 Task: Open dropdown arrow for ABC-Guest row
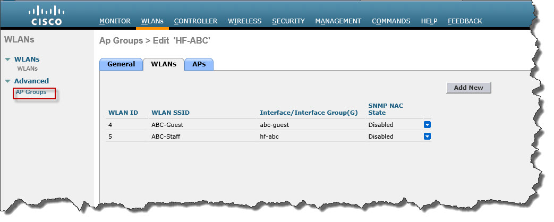427,124
